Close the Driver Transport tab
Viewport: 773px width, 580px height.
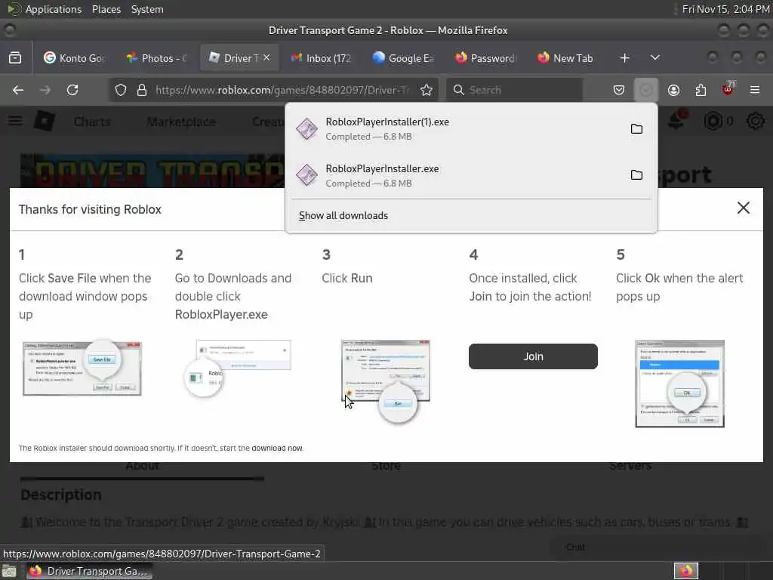pos(266,57)
